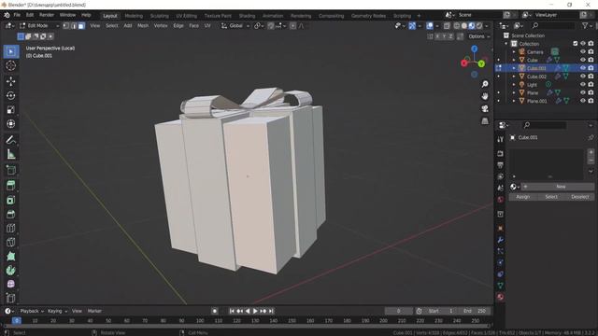Select the 3D Cursor tool
Screen dimensions: 598x336
[10, 65]
